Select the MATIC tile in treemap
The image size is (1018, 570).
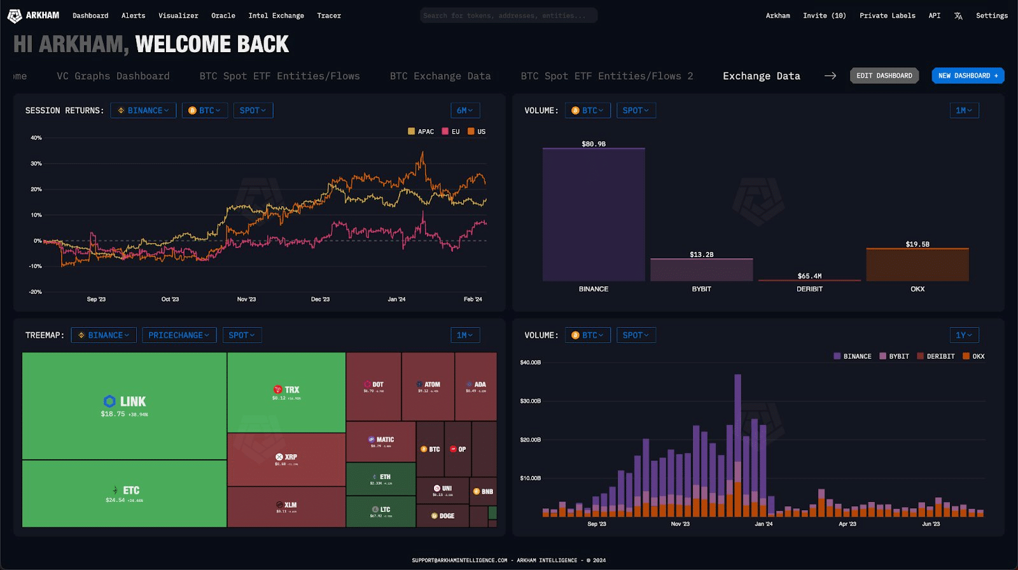point(380,441)
